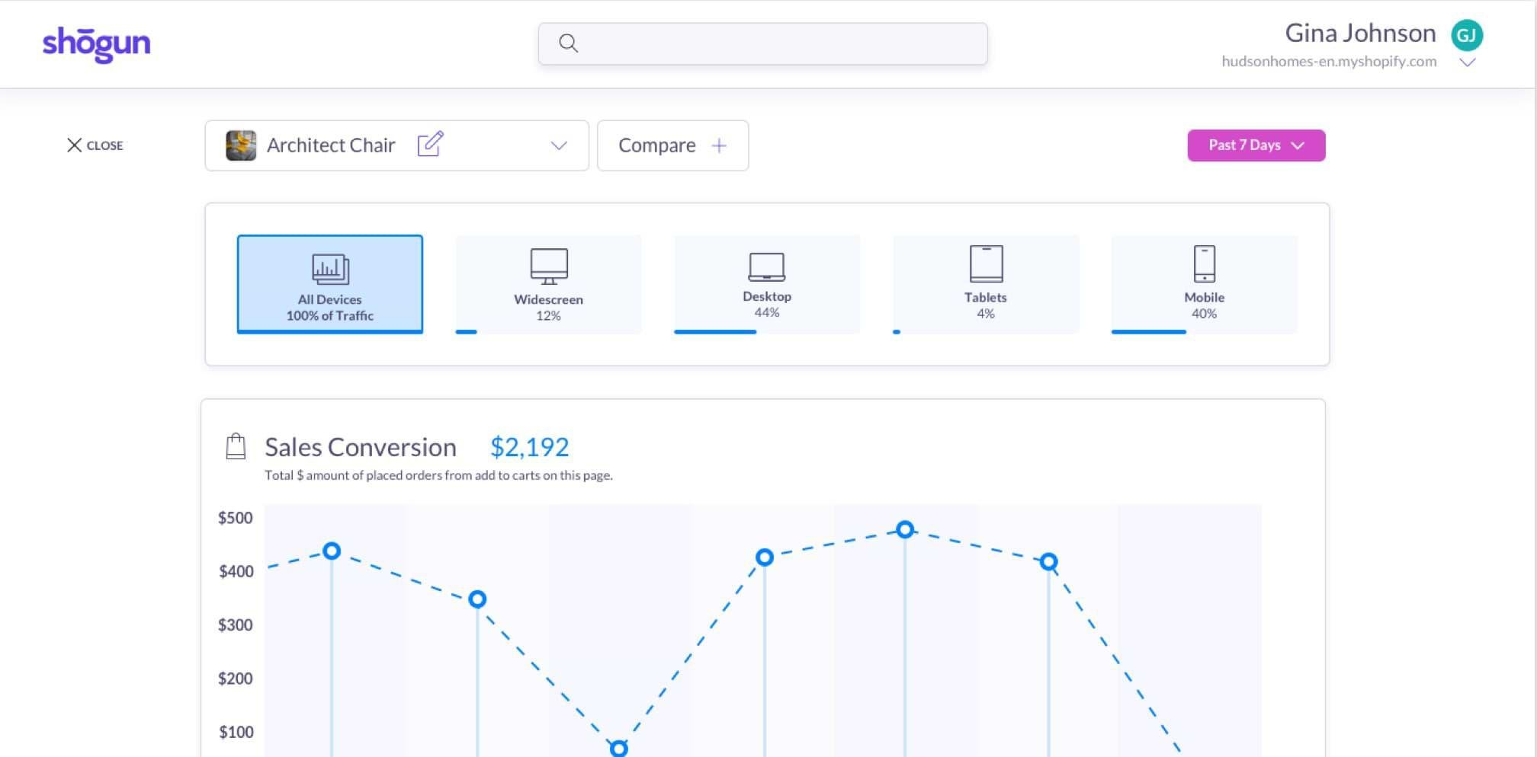Expand the account menu chevron
The height and width of the screenshot is (757, 1537).
pyautogui.click(x=1467, y=62)
